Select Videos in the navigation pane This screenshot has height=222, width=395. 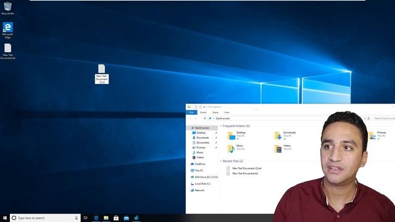(200, 157)
